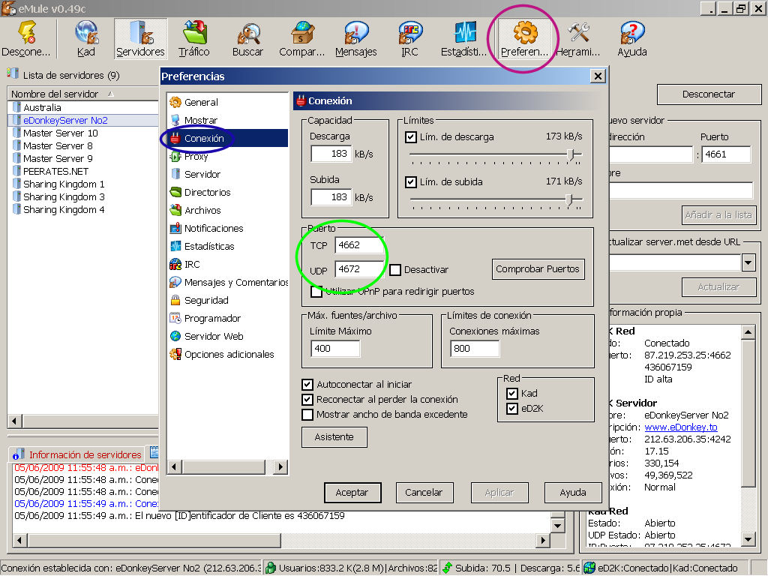Screen dimensions: 768x576
Task: Open the Kad toolbar icon
Action: pyautogui.click(x=86, y=38)
